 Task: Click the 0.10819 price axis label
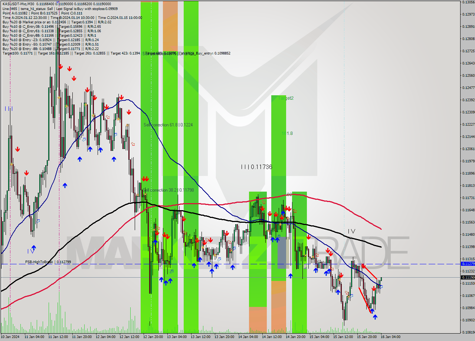(x=468, y=332)
